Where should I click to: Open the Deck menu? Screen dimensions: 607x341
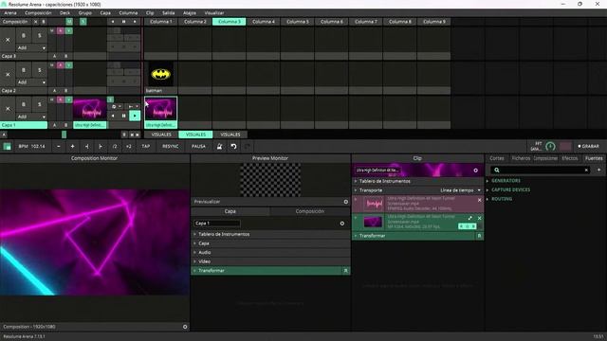click(x=64, y=12)
